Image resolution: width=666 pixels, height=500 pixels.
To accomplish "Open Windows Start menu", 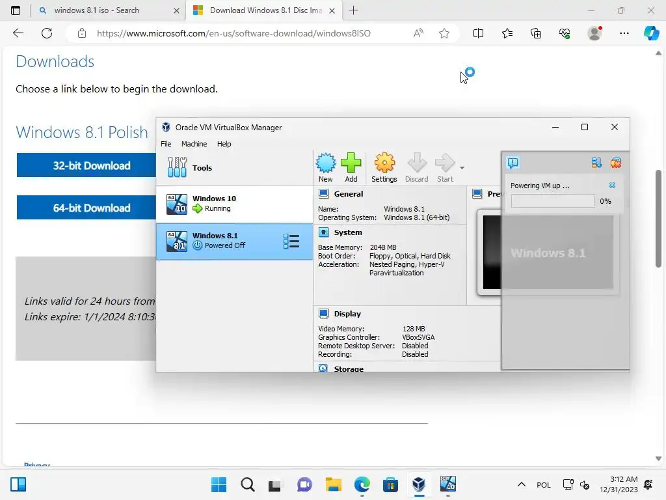I will [219, 484].
